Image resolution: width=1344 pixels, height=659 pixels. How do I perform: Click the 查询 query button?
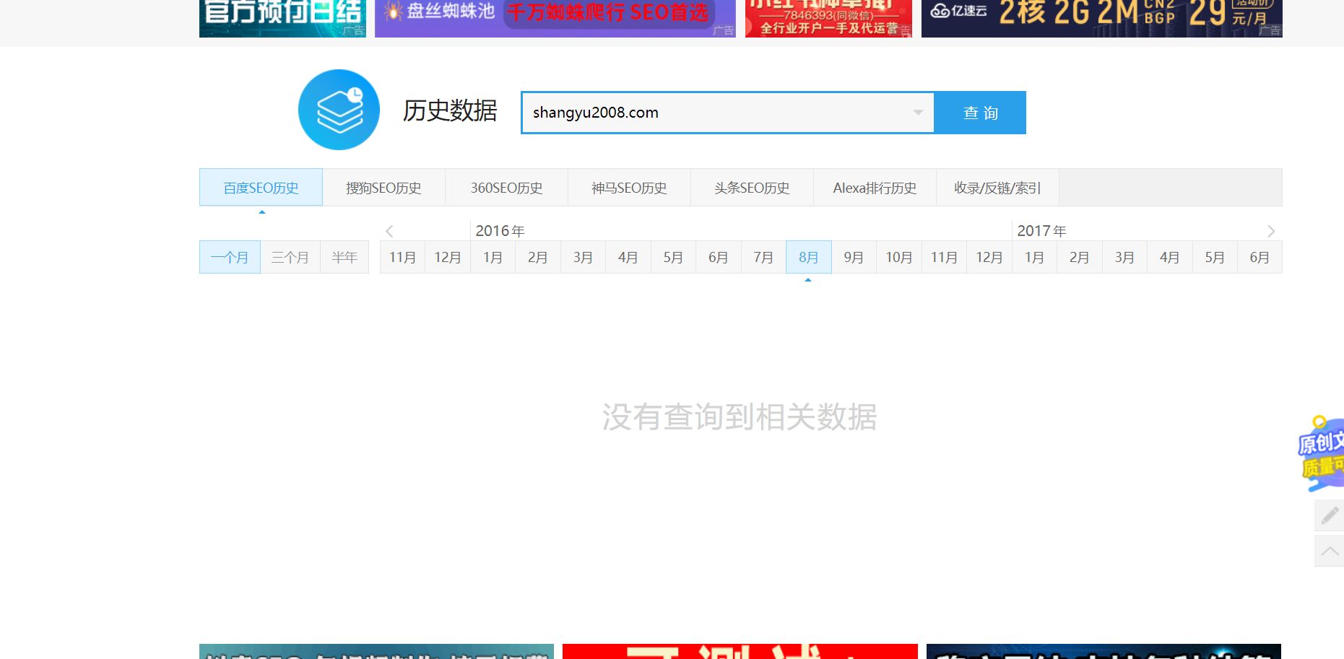[x=980, y=113]
